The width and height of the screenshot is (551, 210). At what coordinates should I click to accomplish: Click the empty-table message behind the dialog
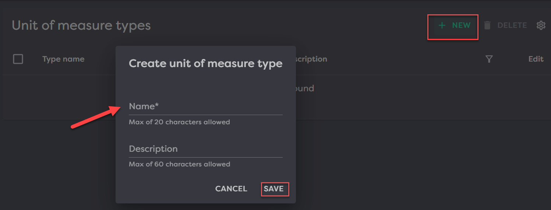[305, 88]
